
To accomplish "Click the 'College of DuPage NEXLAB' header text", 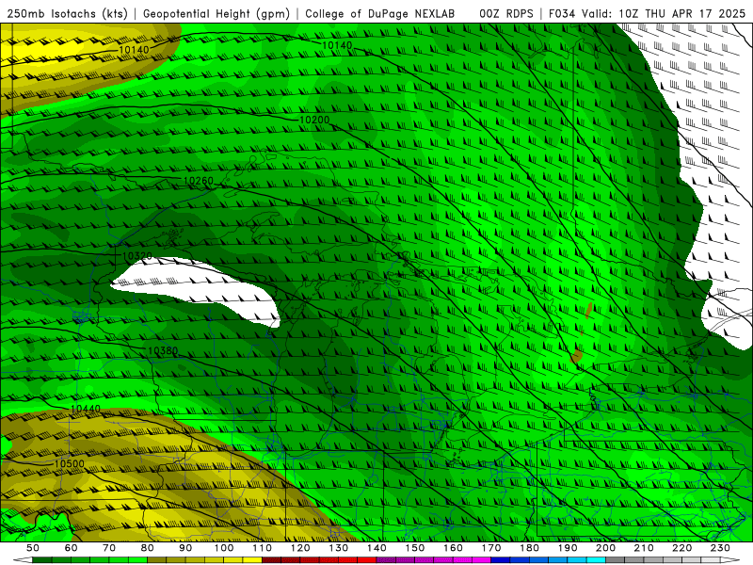I will tap(380, 14).
